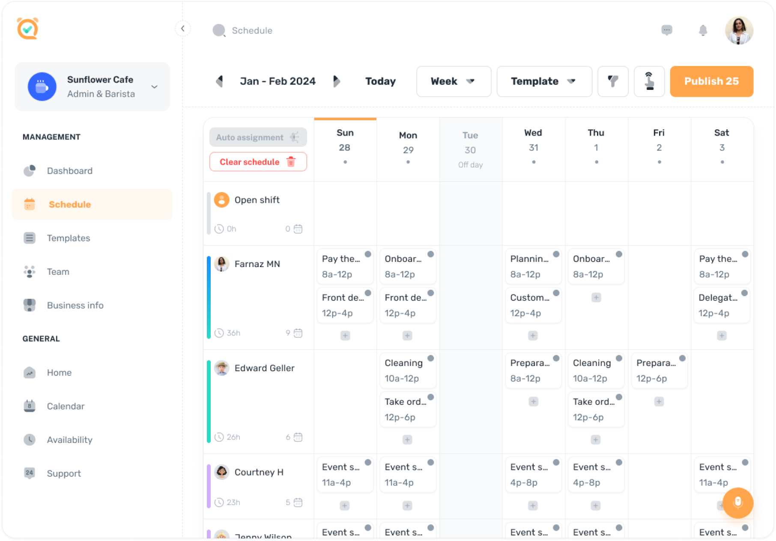Screen dimensions: 776x541
Task: Open the messages chat icon in header
Action: (x=666, y=30)
